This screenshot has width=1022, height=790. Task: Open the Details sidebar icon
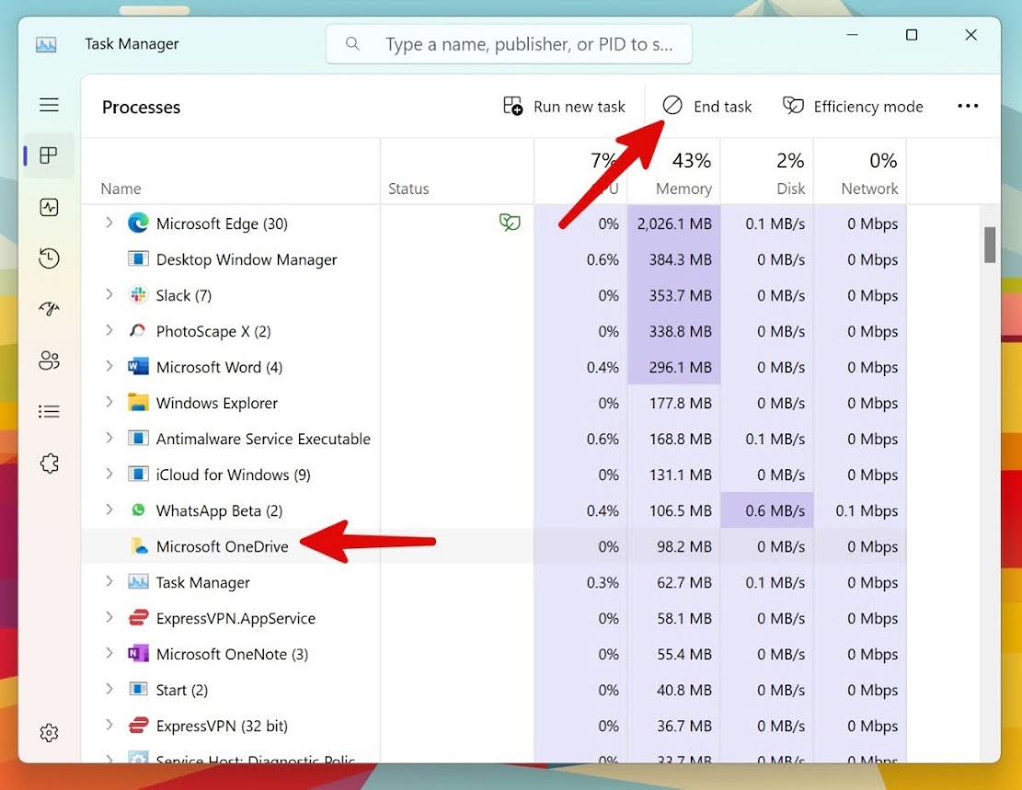[x=49, y=411]
